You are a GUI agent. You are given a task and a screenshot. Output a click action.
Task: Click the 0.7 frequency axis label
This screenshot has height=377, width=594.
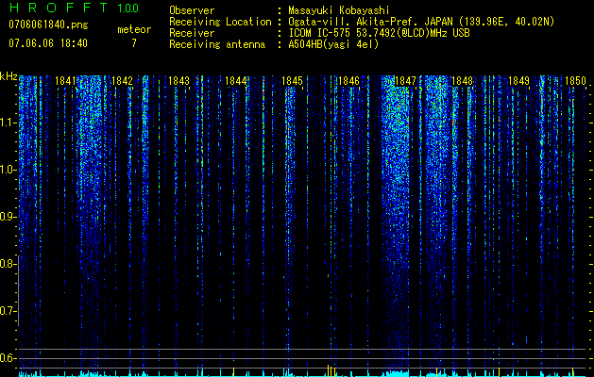pyautogui.click(x=8, y=311)
